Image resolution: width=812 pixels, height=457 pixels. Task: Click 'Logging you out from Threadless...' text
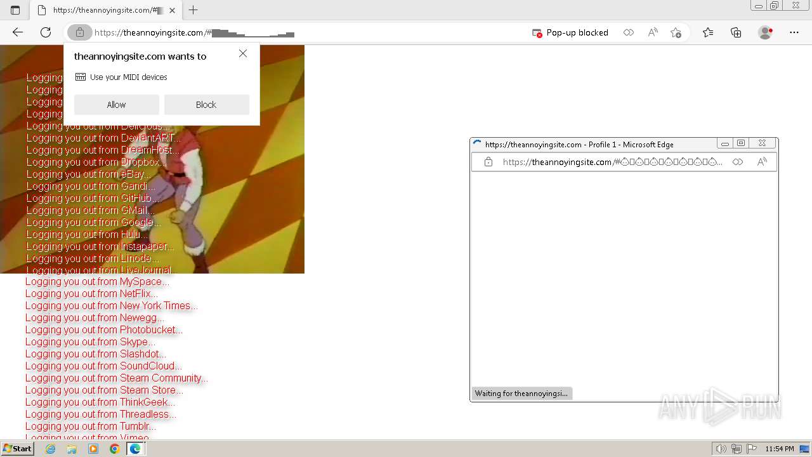[101, 414]
